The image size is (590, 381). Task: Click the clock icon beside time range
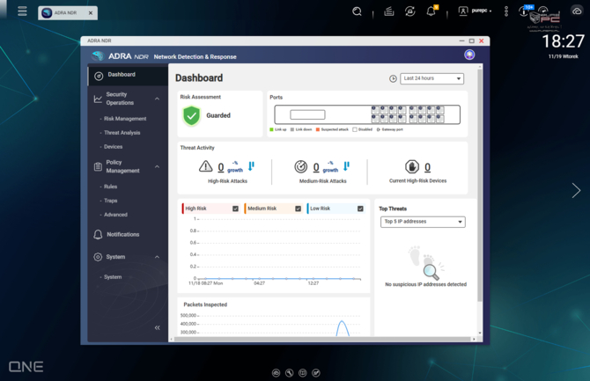393,78
